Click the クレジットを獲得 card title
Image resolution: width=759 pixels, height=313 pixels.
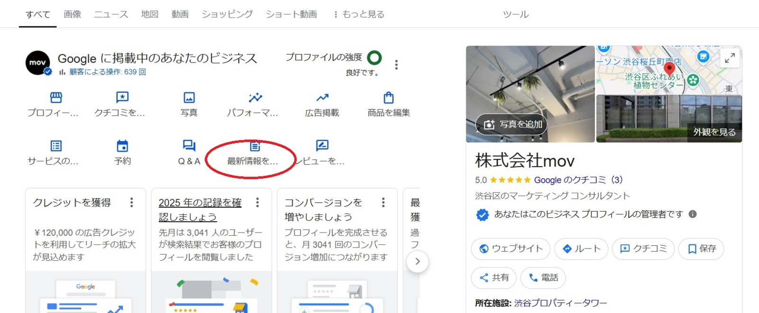(72, 203)
